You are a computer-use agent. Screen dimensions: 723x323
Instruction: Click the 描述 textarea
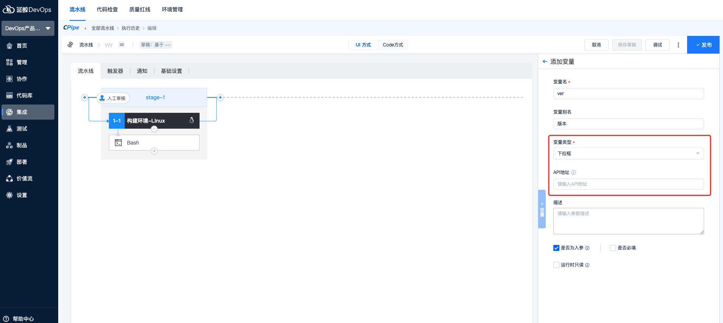pyautogui.click(x=629, y=221)
